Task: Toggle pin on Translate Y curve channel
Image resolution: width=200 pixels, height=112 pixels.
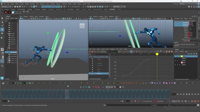Action: (x=92, y=63)
